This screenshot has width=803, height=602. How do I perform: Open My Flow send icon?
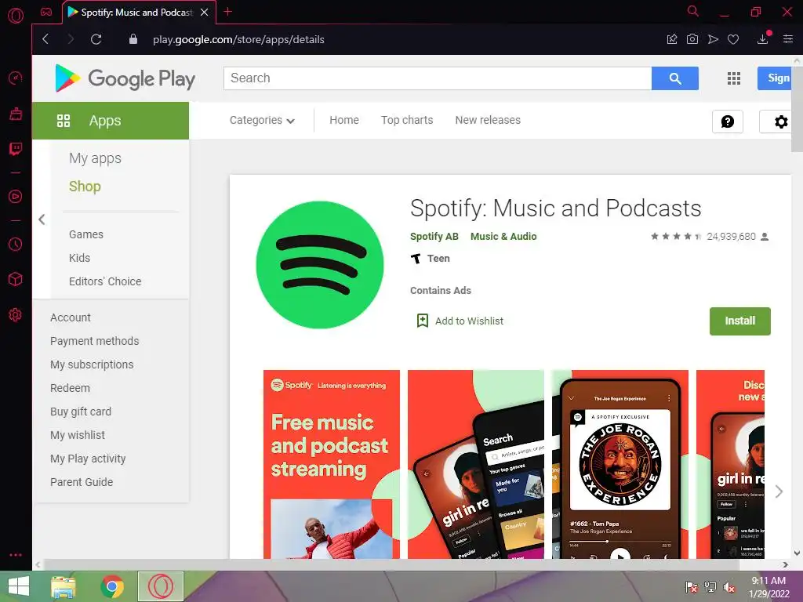(713, 39)
